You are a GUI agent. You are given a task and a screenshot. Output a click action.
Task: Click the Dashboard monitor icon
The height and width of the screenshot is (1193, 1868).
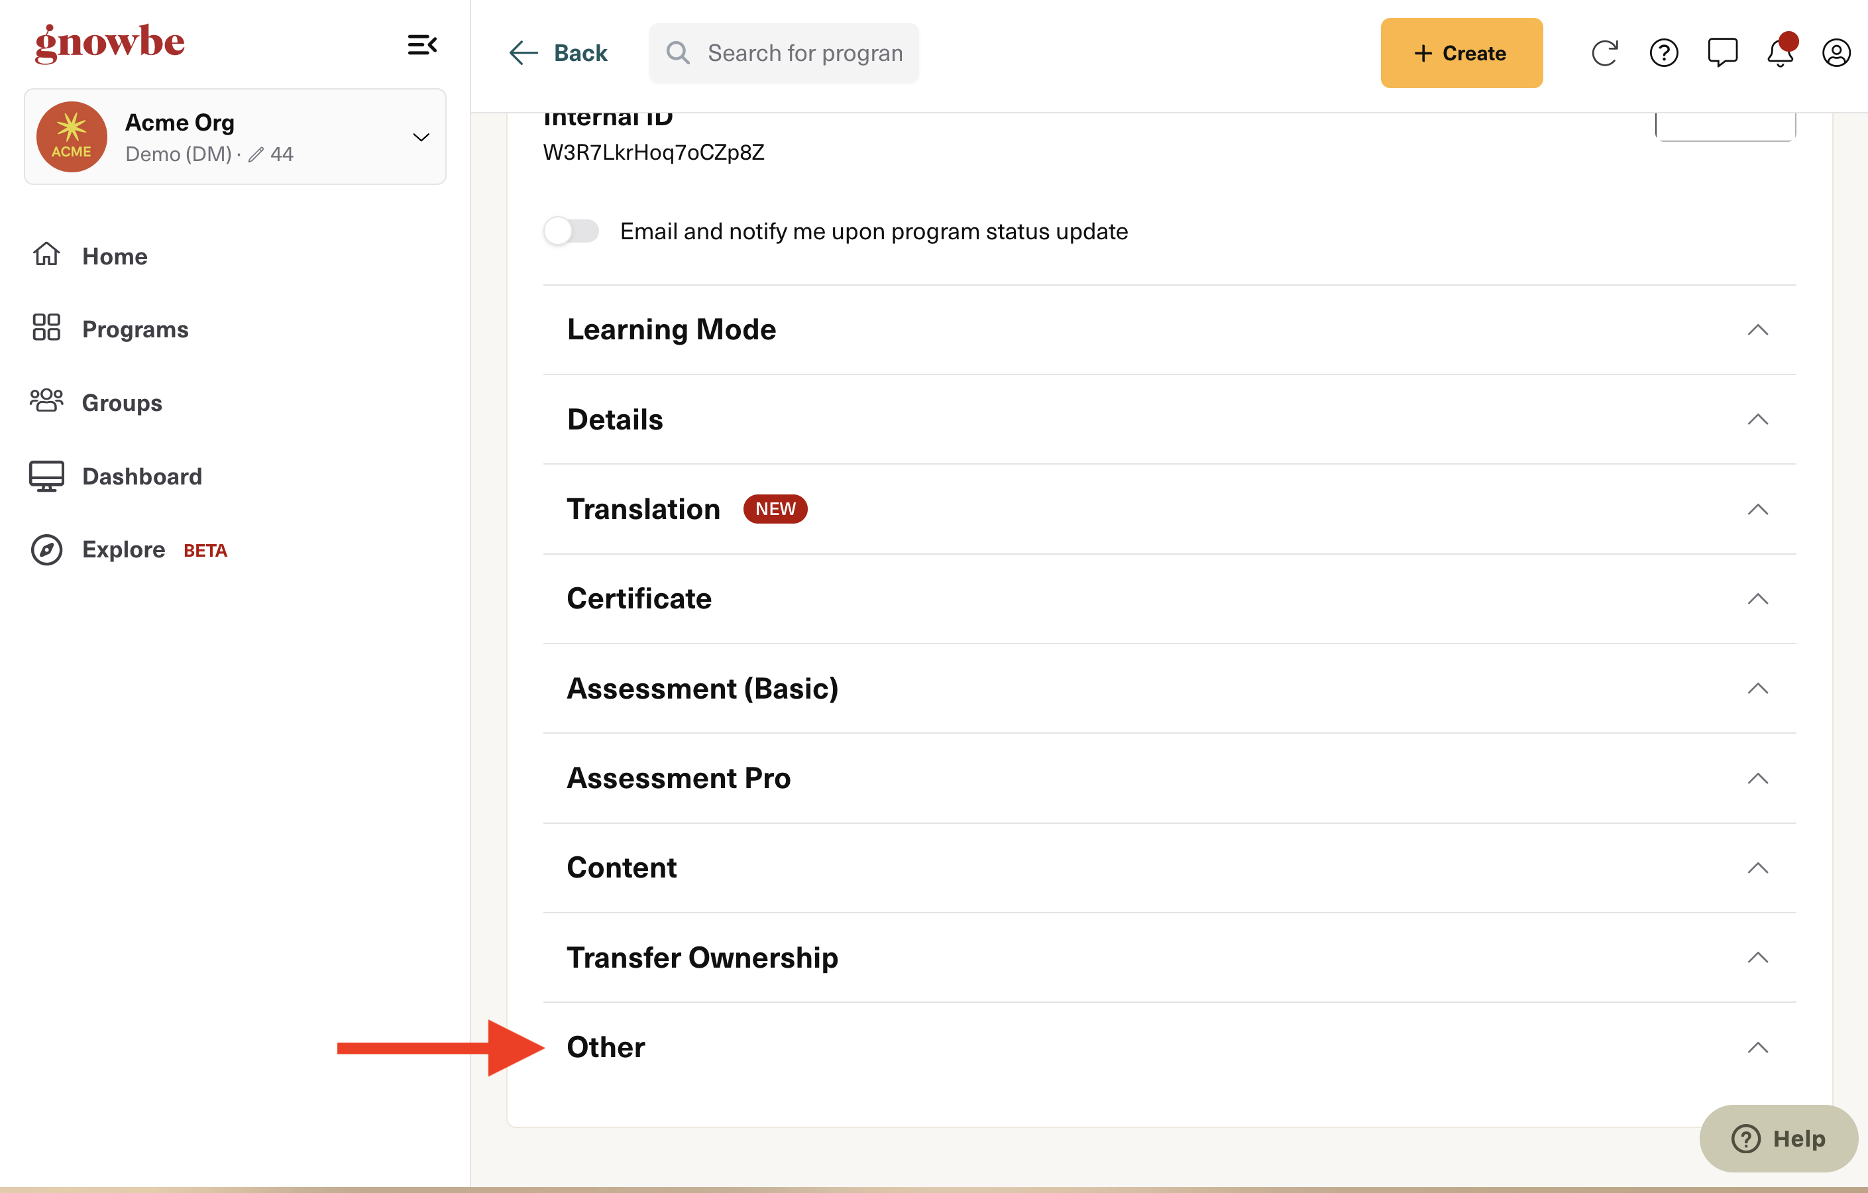46,475
